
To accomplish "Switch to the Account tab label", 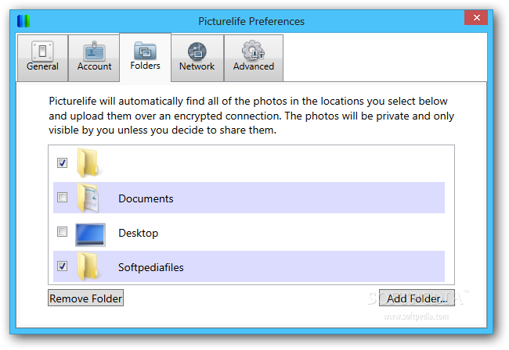I will pos(94,66).
